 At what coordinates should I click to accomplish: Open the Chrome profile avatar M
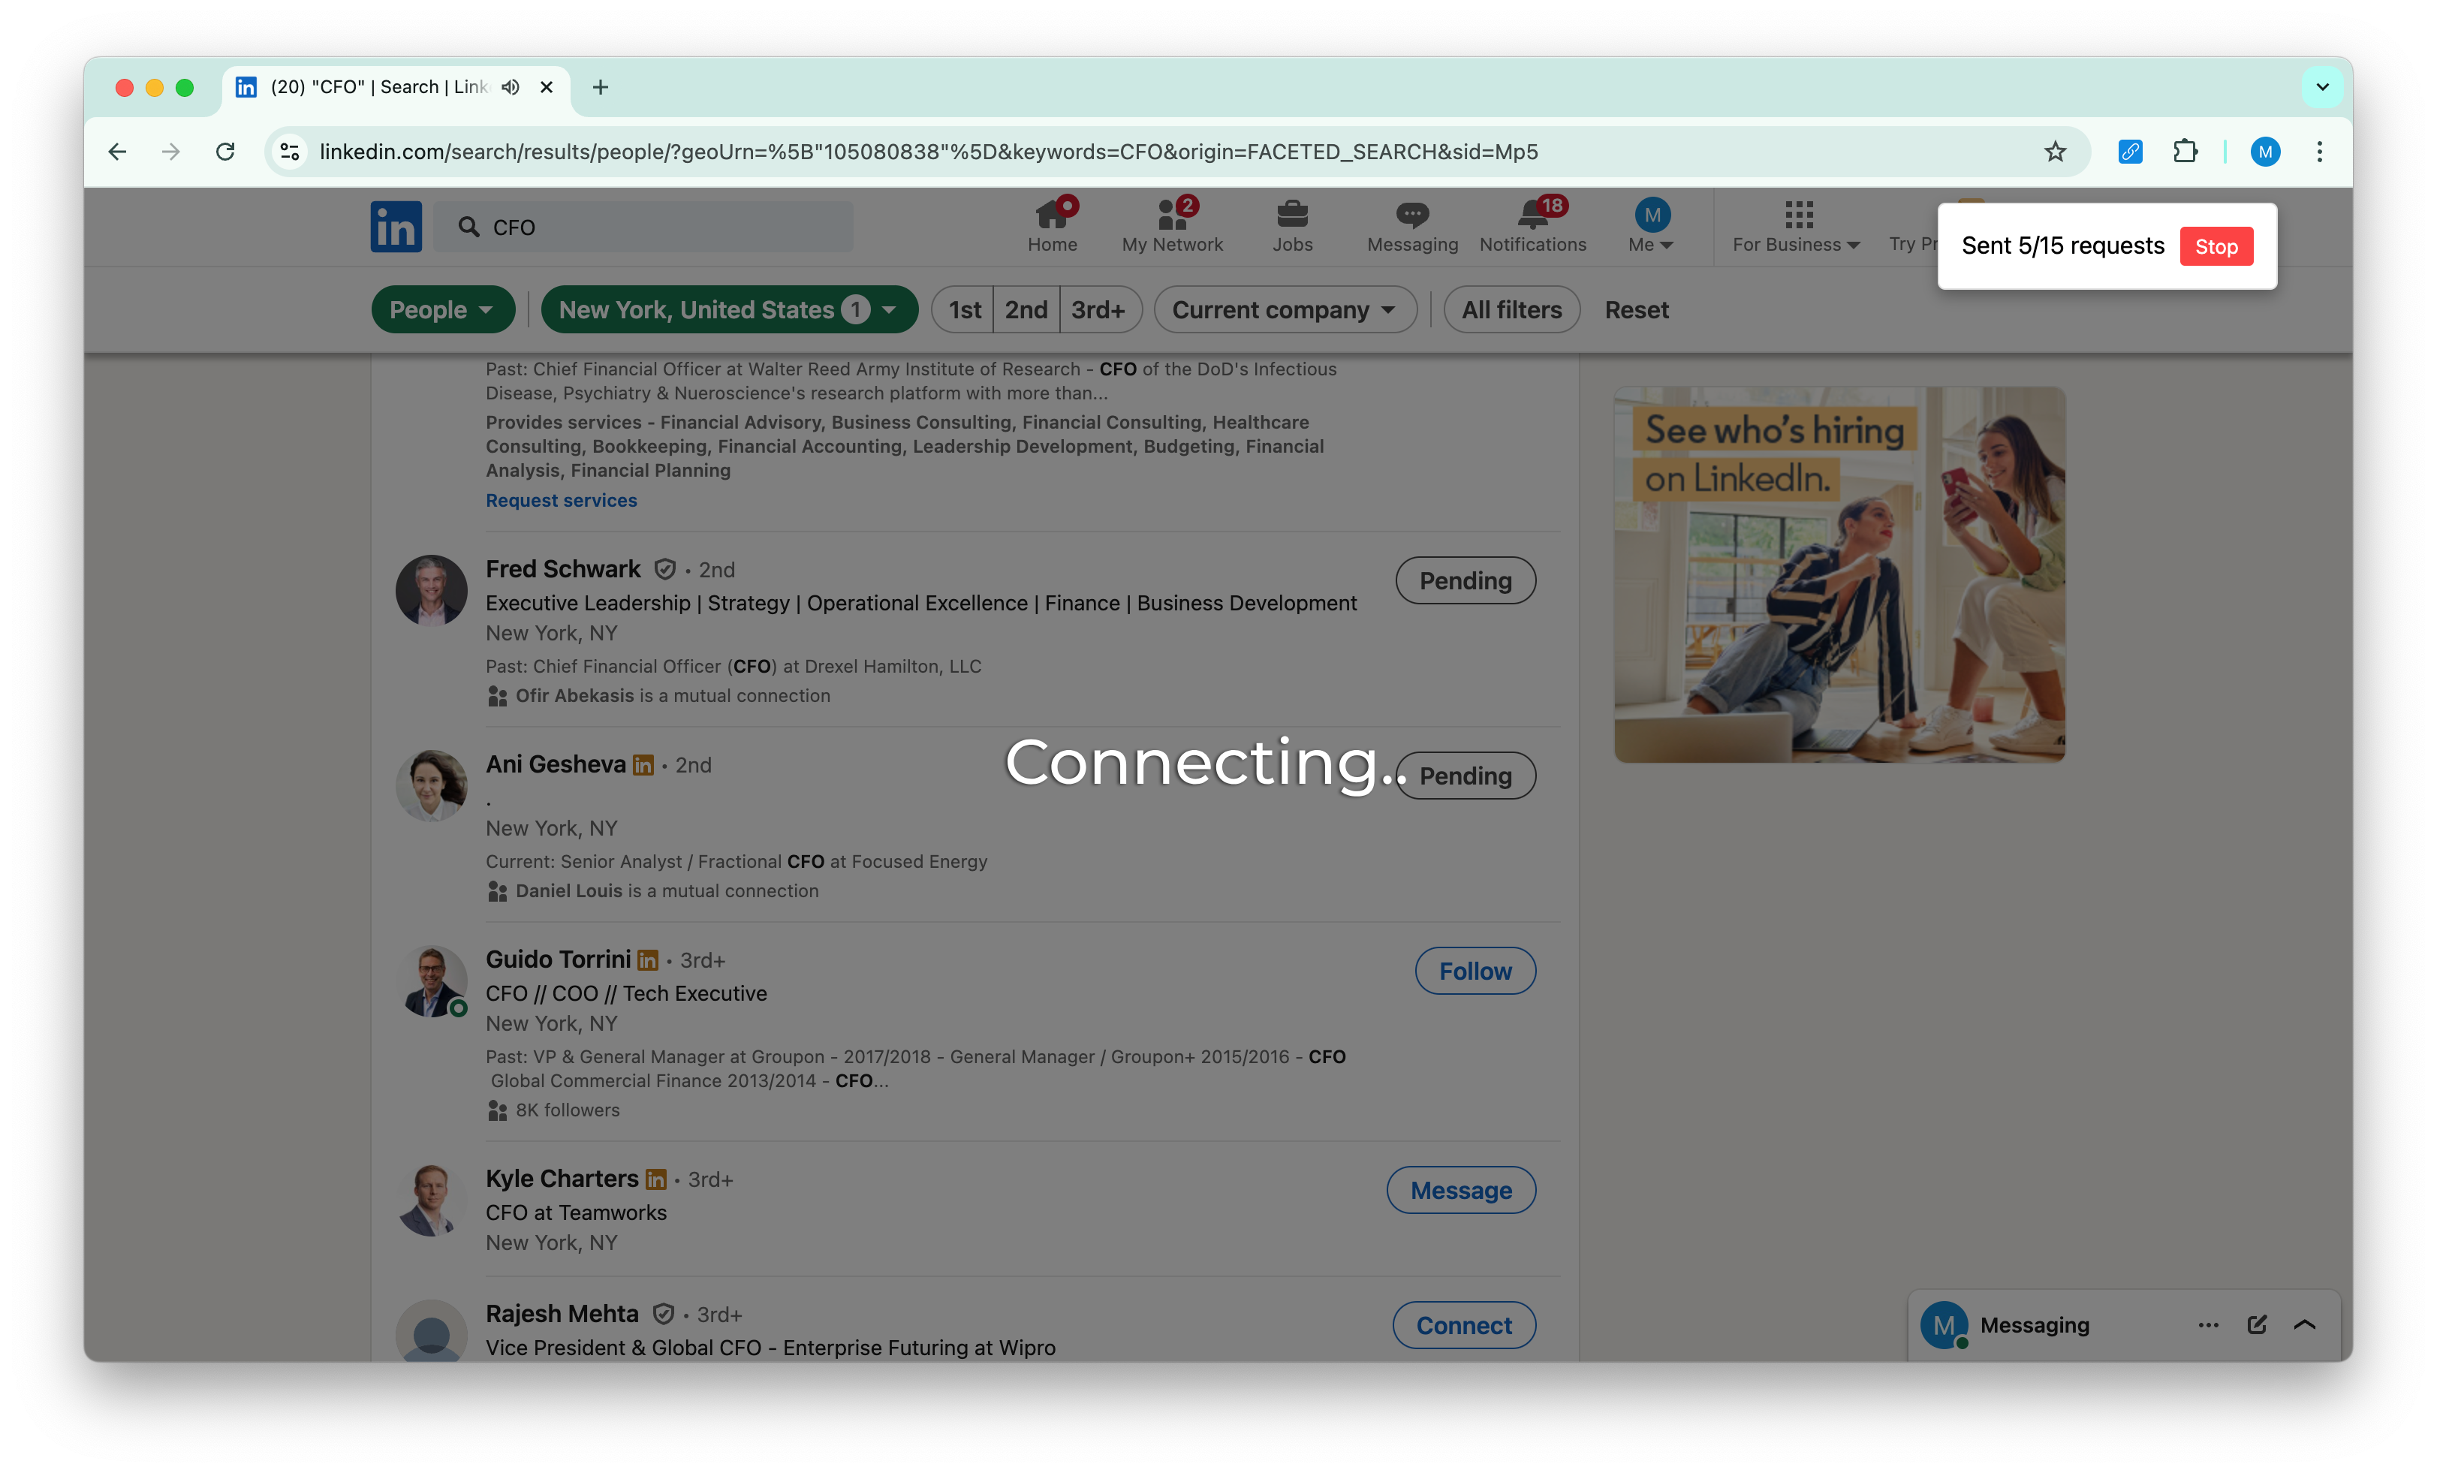click(2265, 152)
